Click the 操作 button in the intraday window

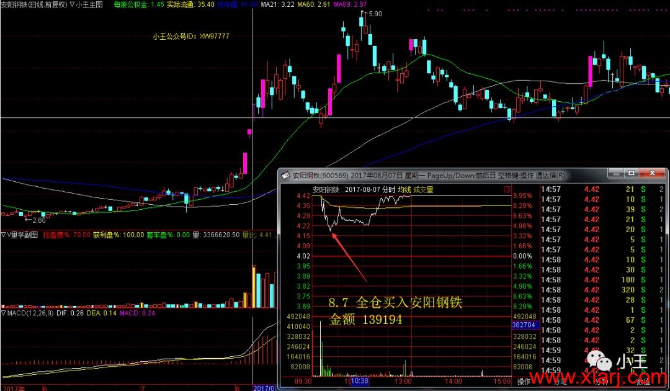click(524, 381)
